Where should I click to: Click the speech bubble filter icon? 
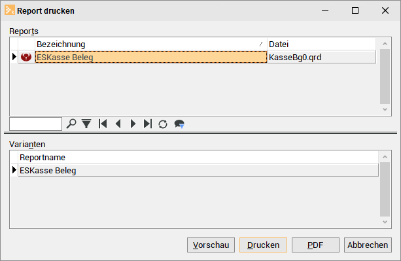pyautogui.click(x=179, y=124)
